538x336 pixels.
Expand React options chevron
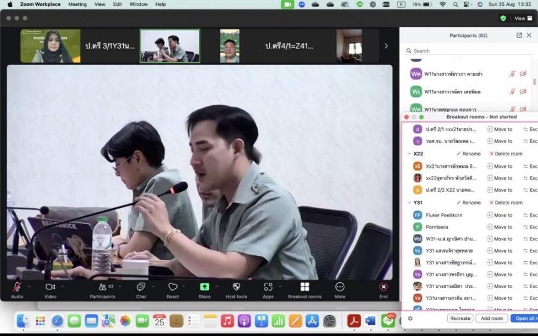tap(184, 286)
